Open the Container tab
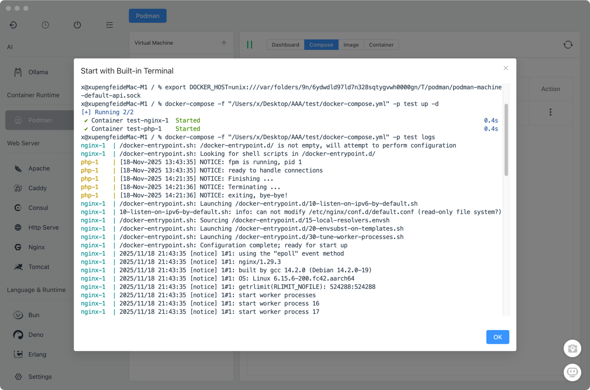Image resolution: width=590 pixels, height=390 pixels. [381, 45]
